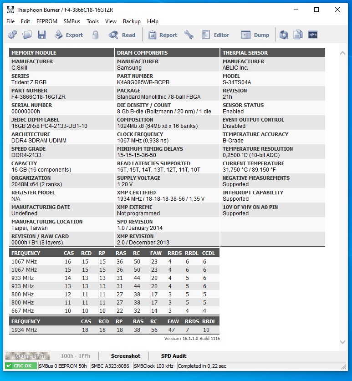Click the JEDEC label 16GB 2Rx8 PC4-2133-UB1-10
This screenshot has height=381, width=352.
49,126
